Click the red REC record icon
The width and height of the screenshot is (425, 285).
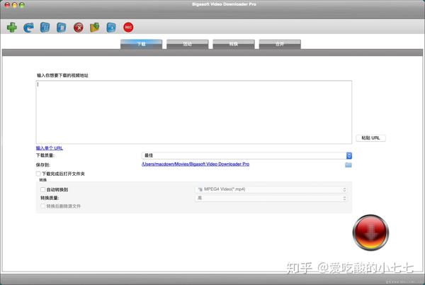click(x=128, y=27)
